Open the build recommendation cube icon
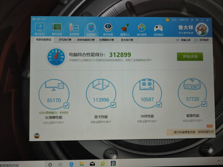The image size is (223, 167). point(142,30)
